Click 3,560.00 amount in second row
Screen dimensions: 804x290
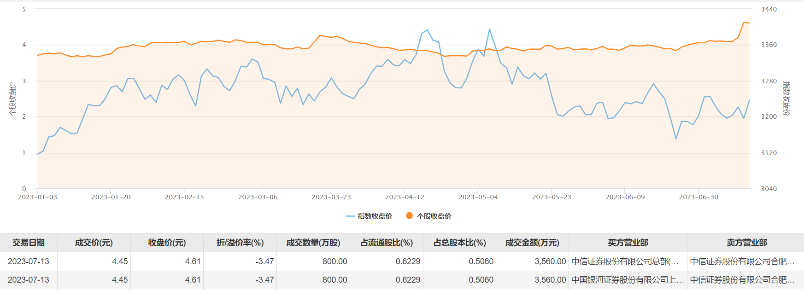pos(550,280)
